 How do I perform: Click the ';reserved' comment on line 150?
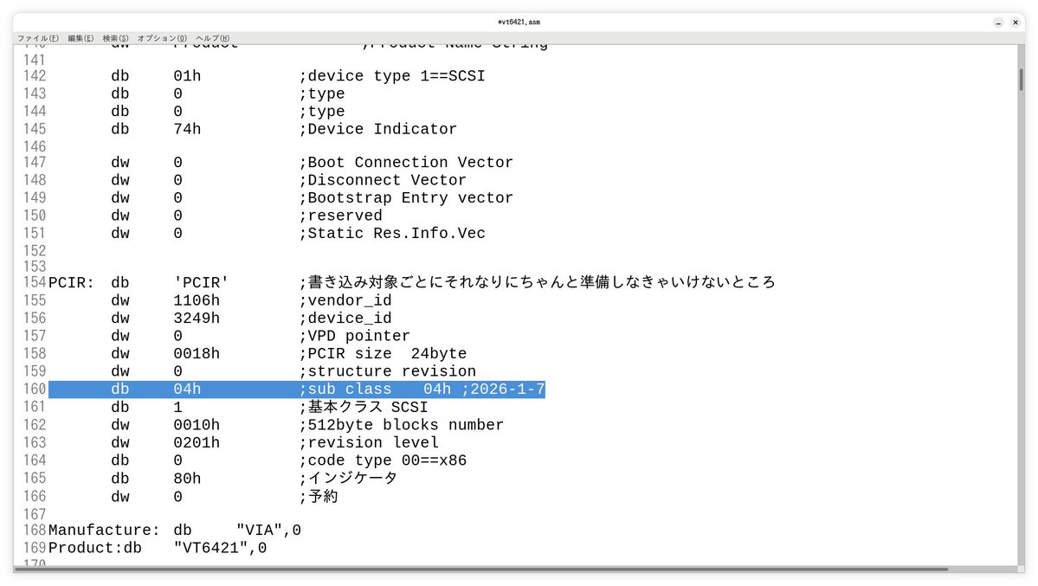coord(340,216)
